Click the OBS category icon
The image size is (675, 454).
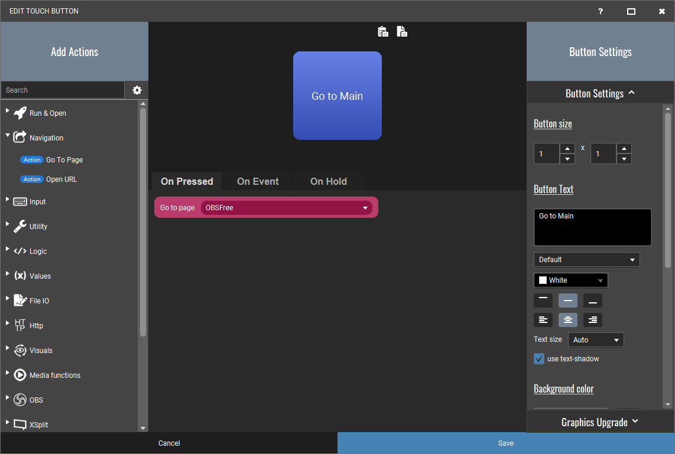click(x=20, y=400)
